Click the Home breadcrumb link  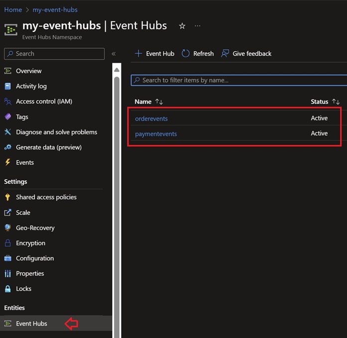click(13, 10)
